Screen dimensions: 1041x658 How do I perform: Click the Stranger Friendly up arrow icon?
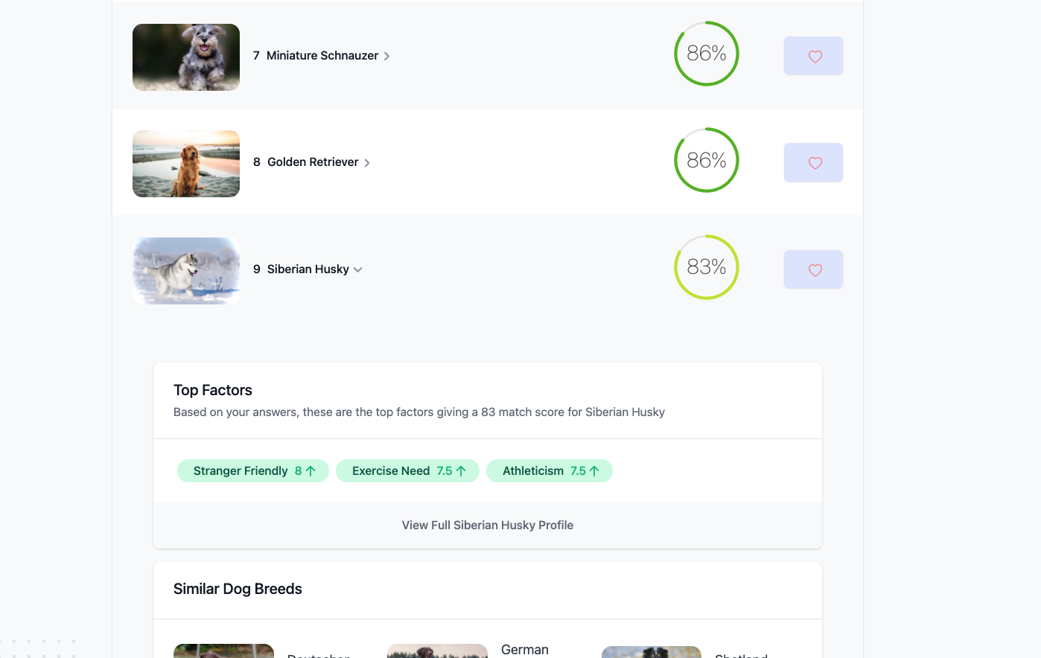pyautogui.click(x=311, y=471)
